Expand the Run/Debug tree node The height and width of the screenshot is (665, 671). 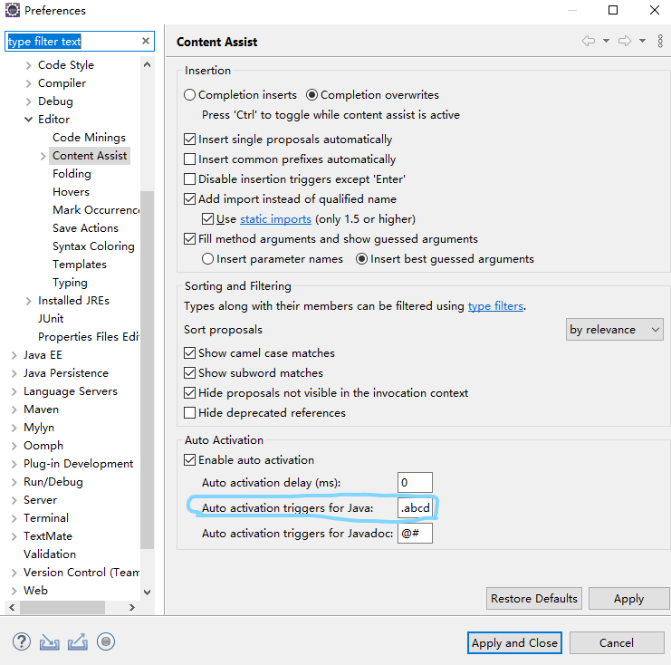(14, 482)
